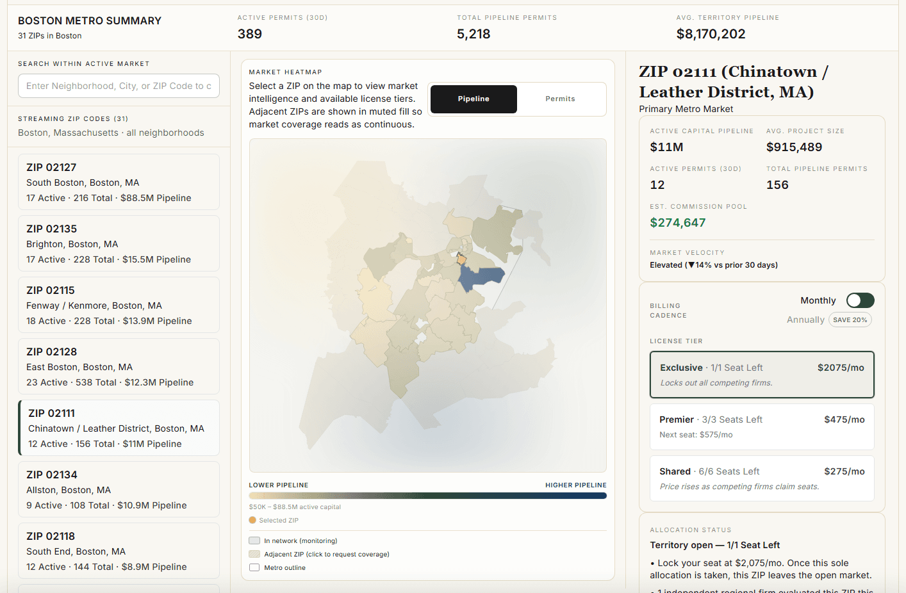The width and height of the screenshot is (906, 593).
Task: Choose the ZIP 02115 Fenway / Kenmore card
Action: click(x=119, y=305)
